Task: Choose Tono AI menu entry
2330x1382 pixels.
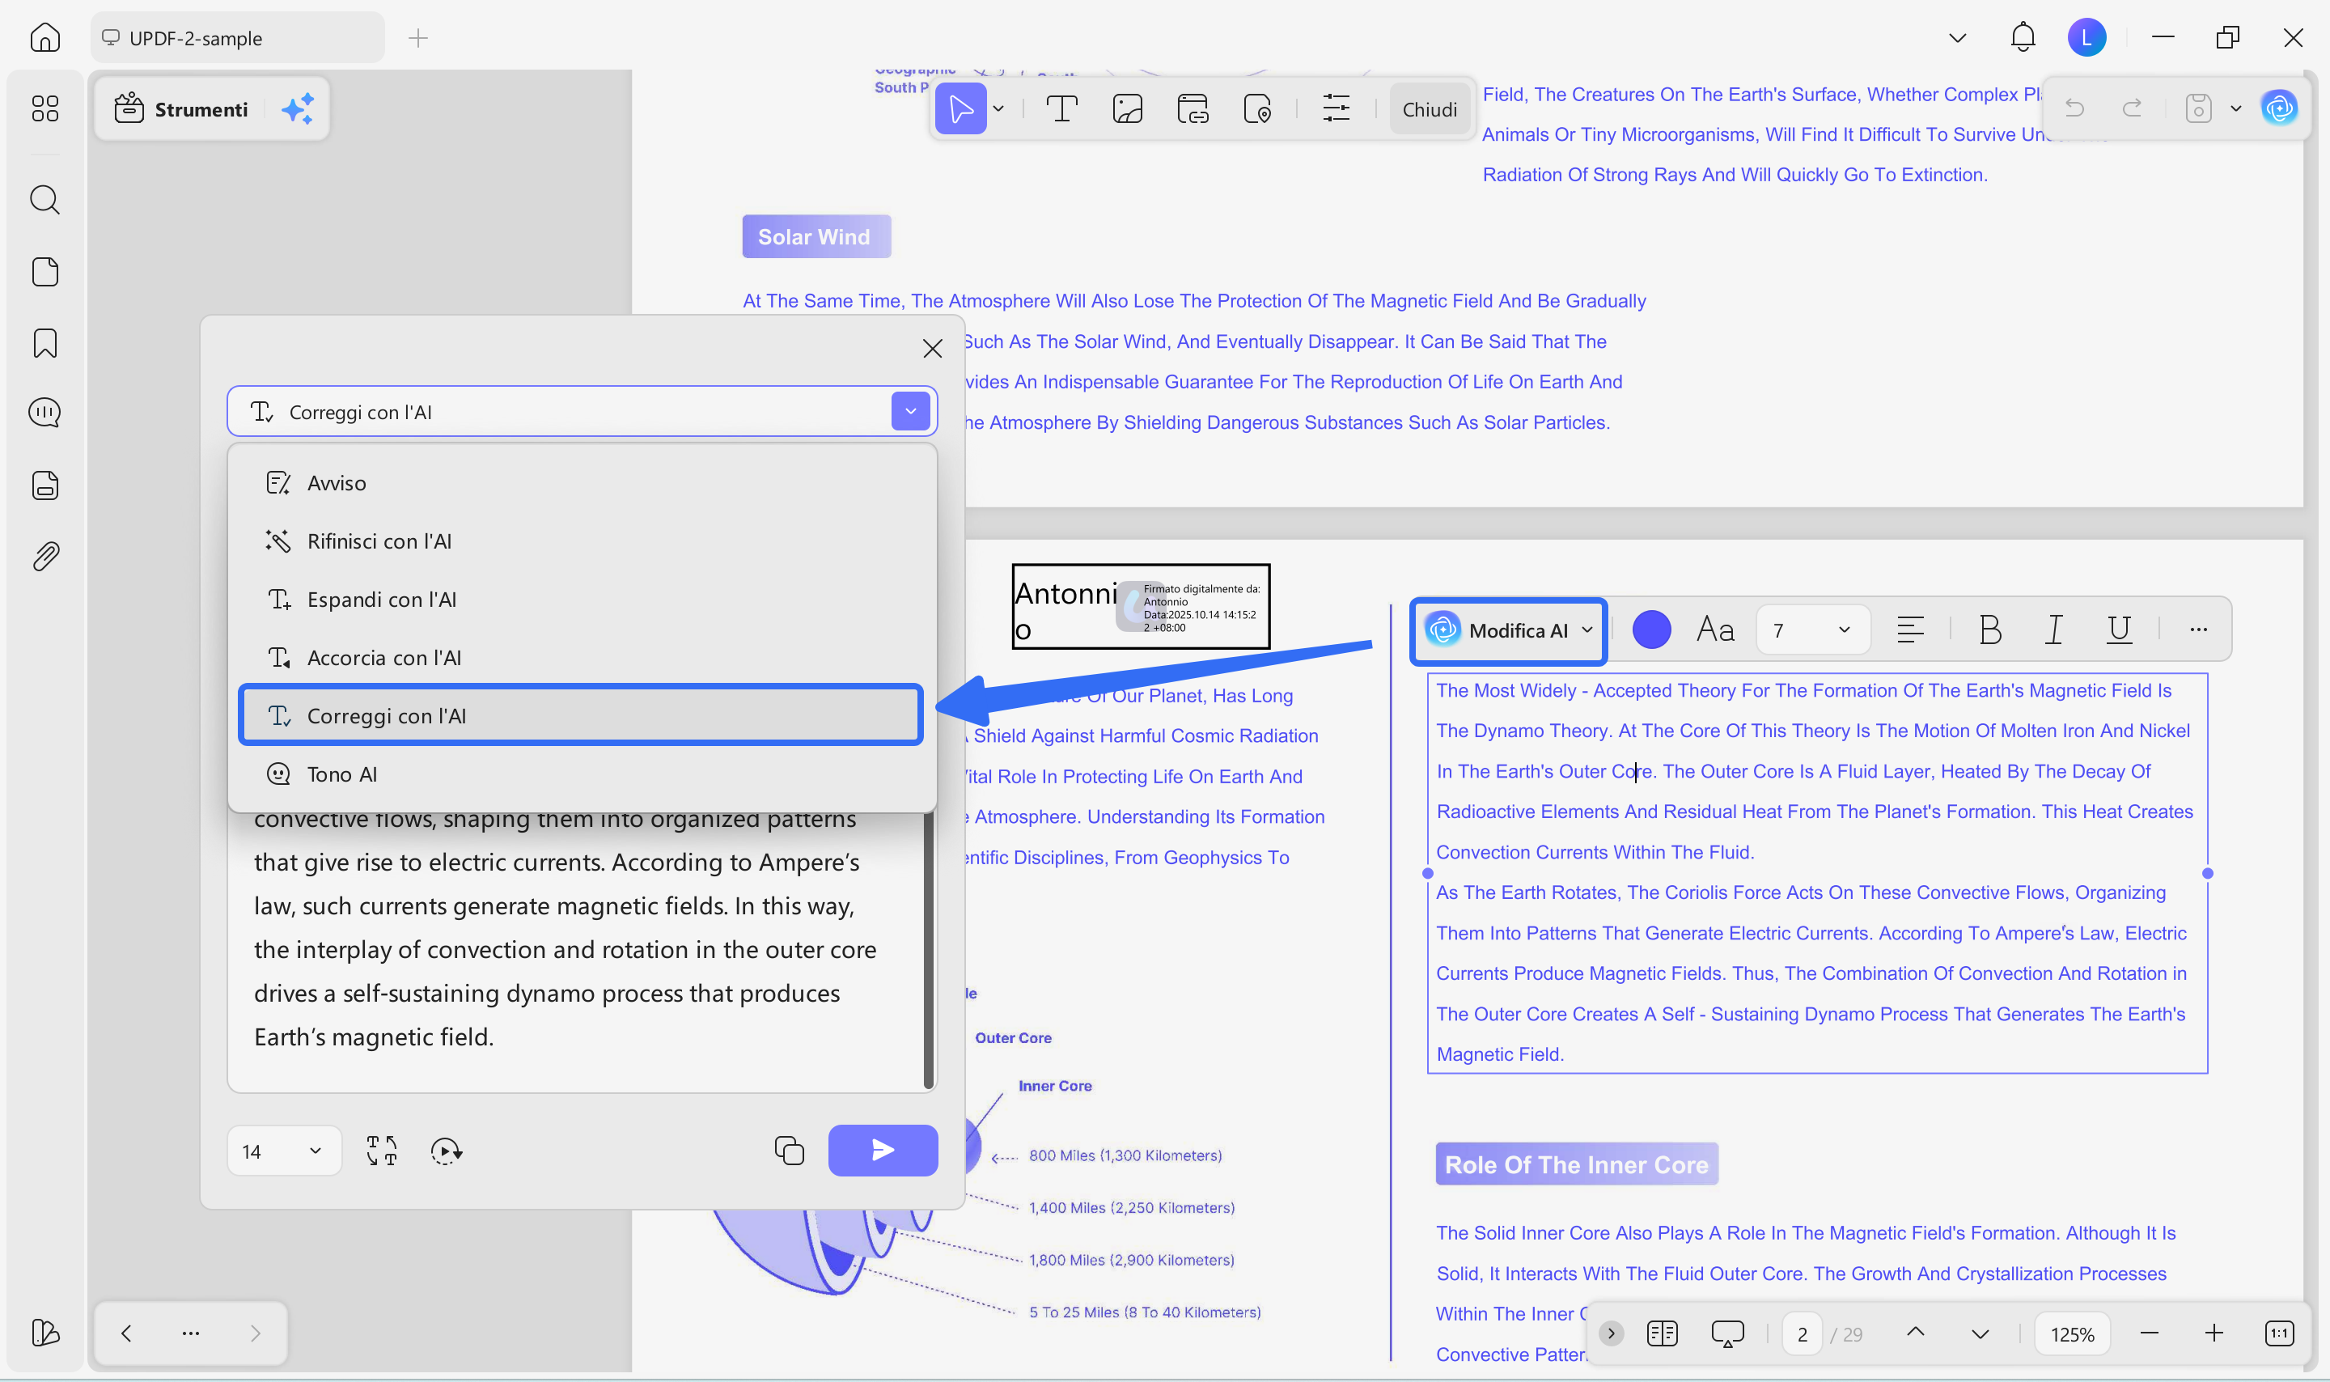Action: pyautogui.click(x=581, y=774)
